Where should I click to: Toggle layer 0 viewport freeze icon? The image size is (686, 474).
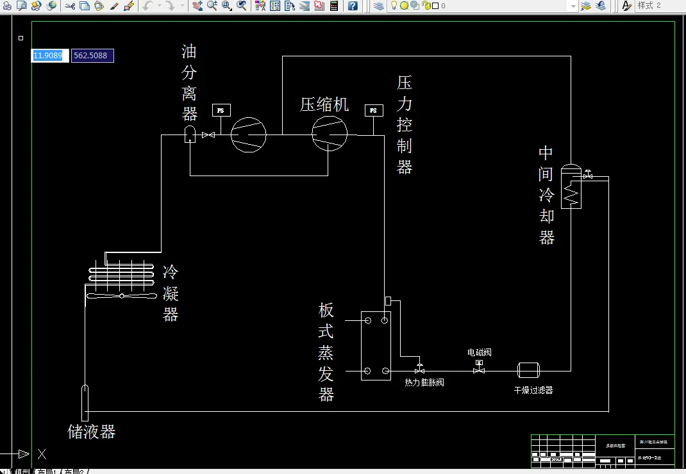click(415, 6)
